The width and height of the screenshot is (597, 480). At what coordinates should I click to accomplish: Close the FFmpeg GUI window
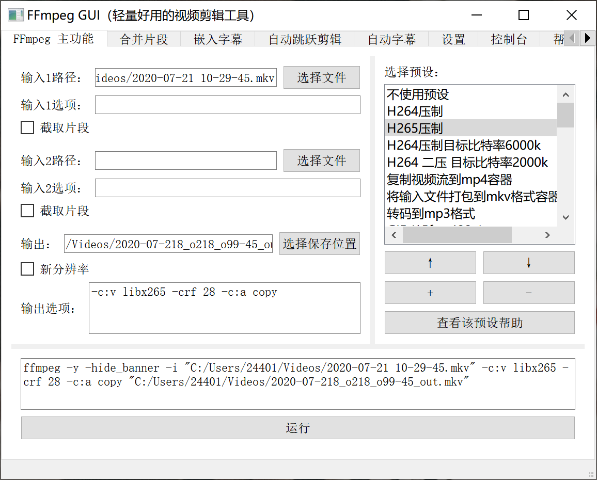pos(572,15)
